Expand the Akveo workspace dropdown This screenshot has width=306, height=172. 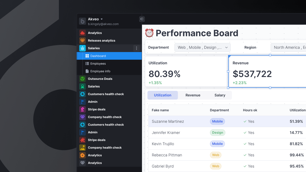click(x=101, y=19)
